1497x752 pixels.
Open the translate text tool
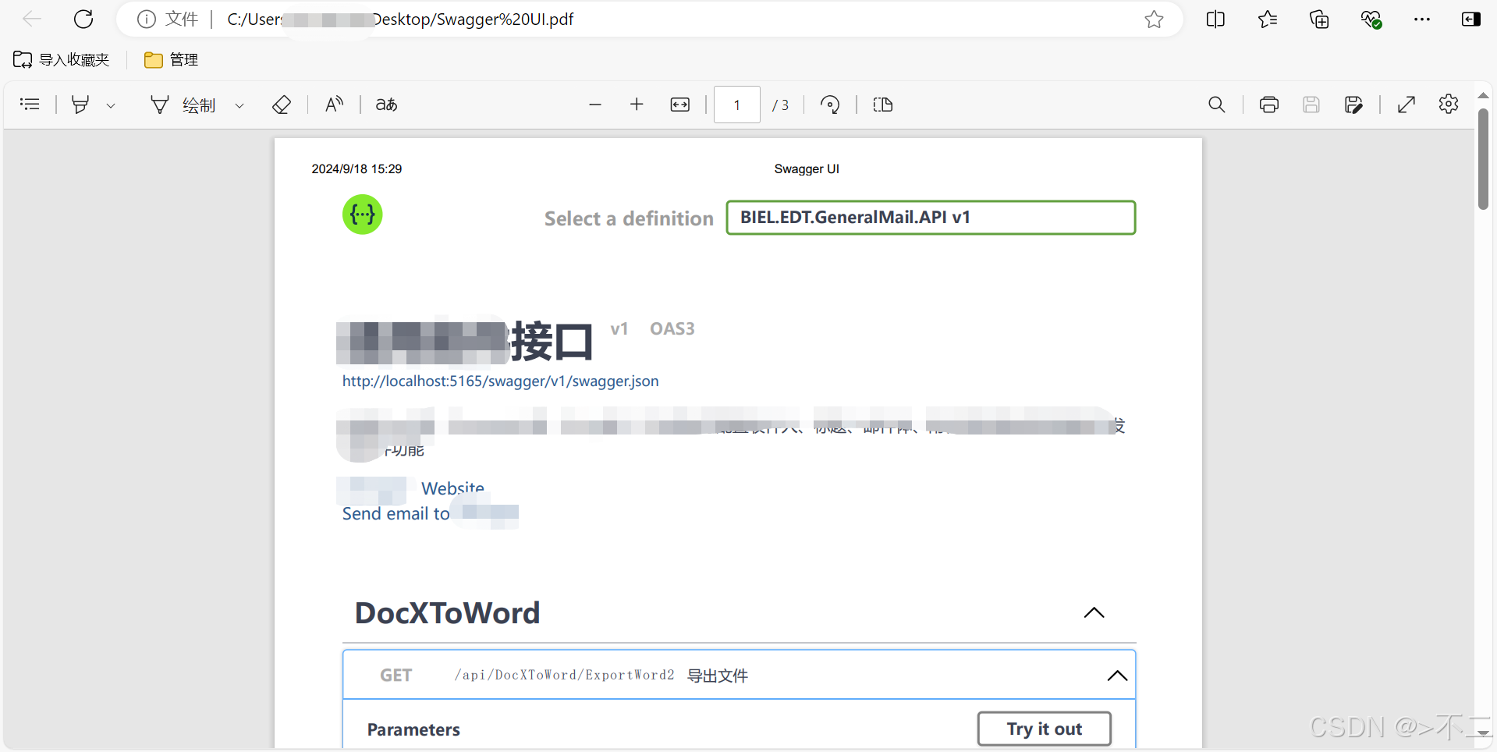[x=385, y=105]
